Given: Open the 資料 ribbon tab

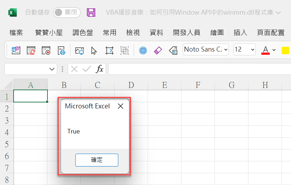Looking at the screenshot, I should (x=156, y=33).
